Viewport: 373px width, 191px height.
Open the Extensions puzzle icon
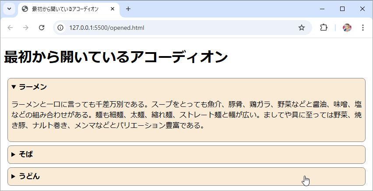click(x=324, y=28)
